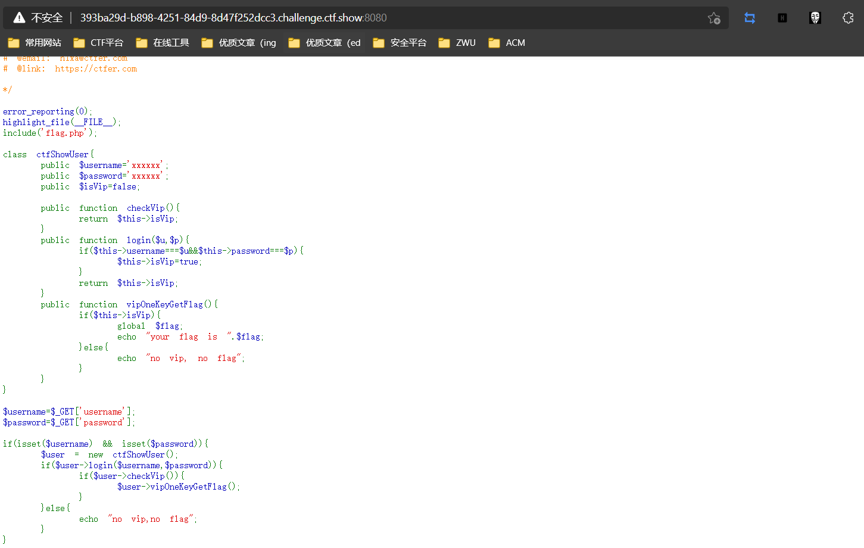Click the insecure site warning icon
This screenshot has height=548, width=864.
pos(19,18)
